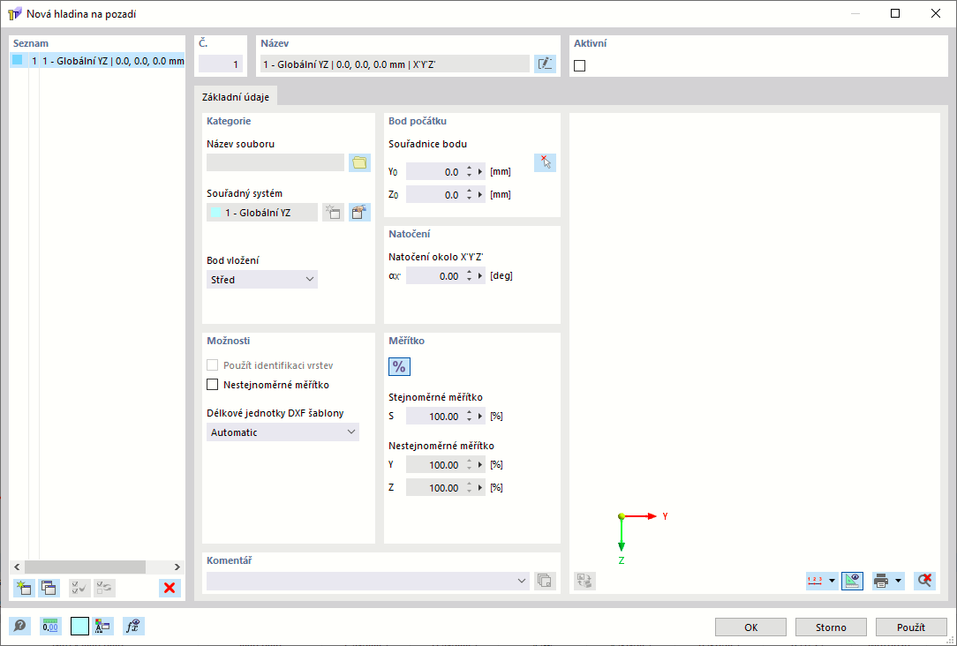Open the formula function icon
The image size is (957, 646).
[133, 626]
